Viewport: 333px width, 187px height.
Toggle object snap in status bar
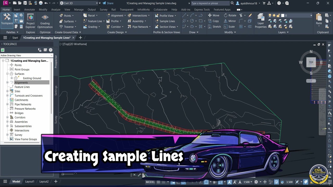point(206,182)
